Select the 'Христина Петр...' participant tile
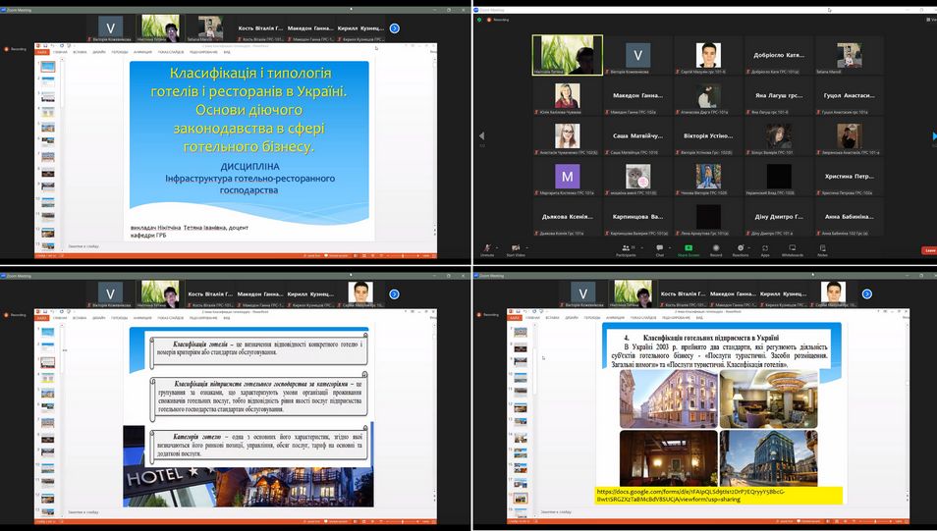Viewport: 937px width, 531px height. (x=850, y=177)
